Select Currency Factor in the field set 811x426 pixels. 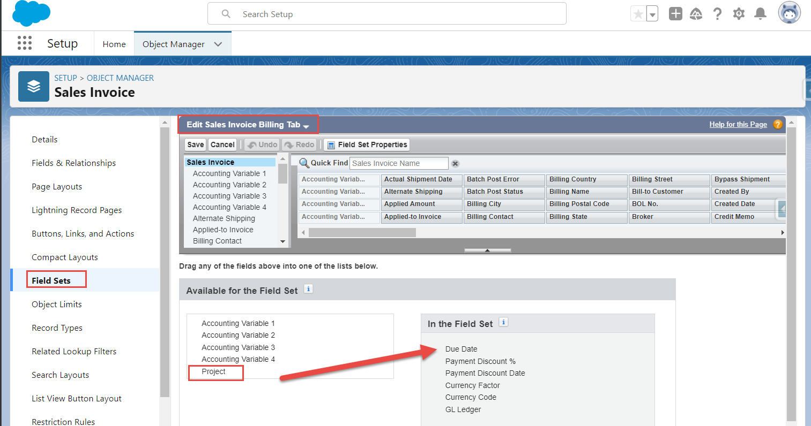tap(472, 385)
